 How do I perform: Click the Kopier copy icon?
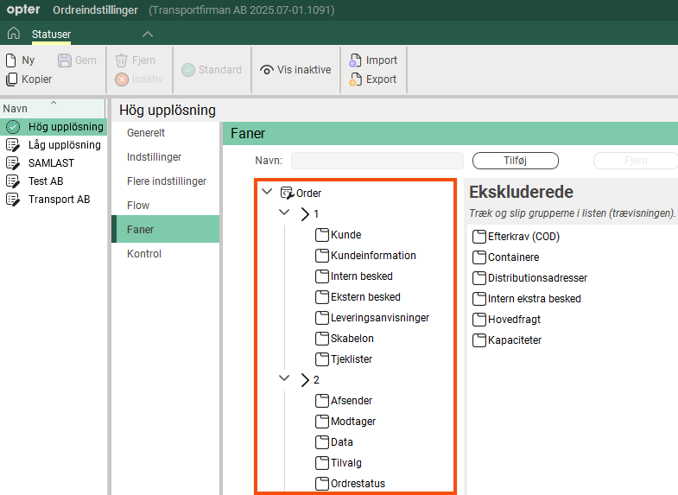[x=11, y=79]
